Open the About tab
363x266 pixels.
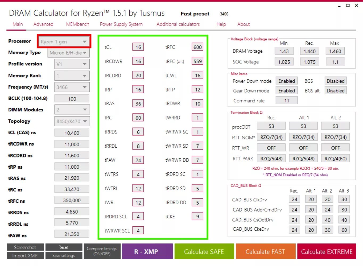click(244, 24)
